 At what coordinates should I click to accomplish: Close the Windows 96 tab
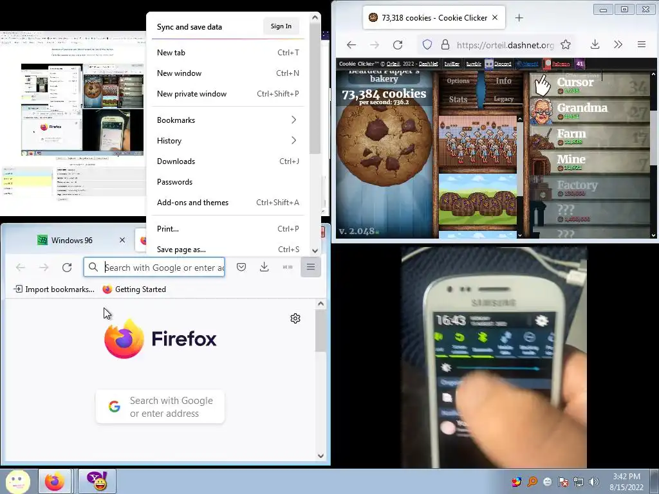[122, 241]
